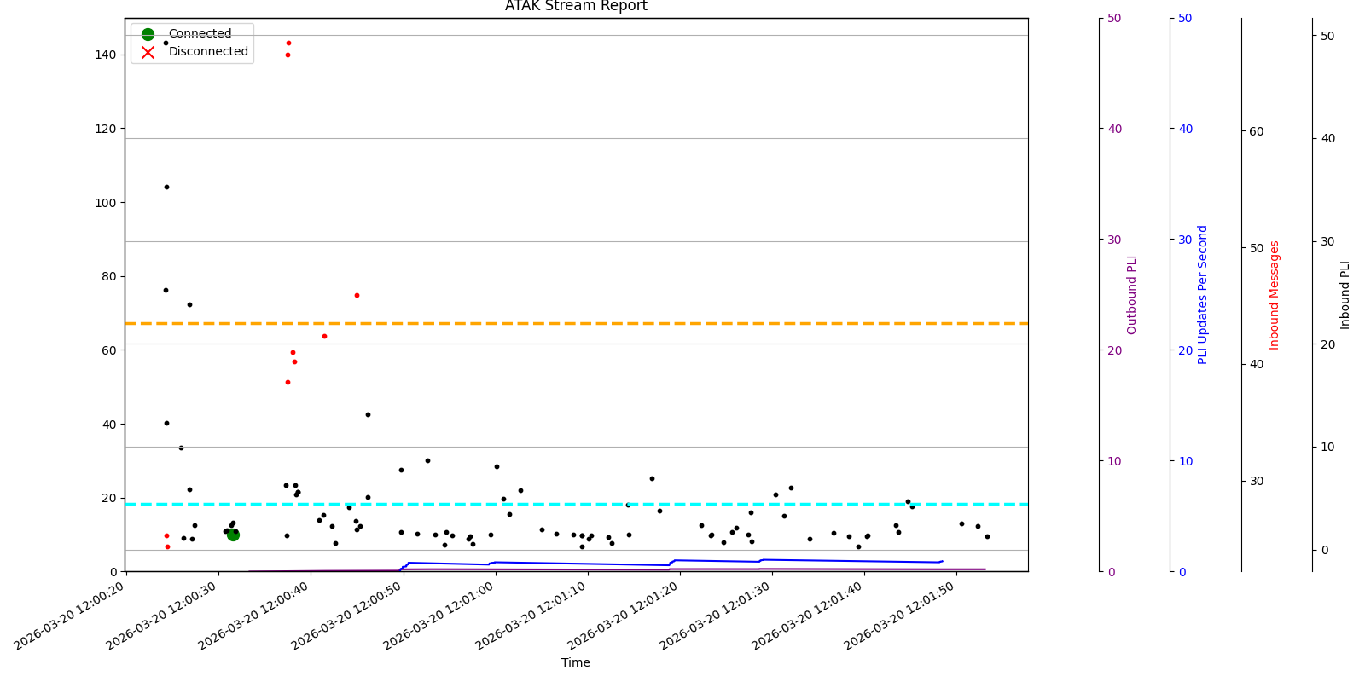
Task: Select the large green connected point in plot
Action: tap(233, 535)
